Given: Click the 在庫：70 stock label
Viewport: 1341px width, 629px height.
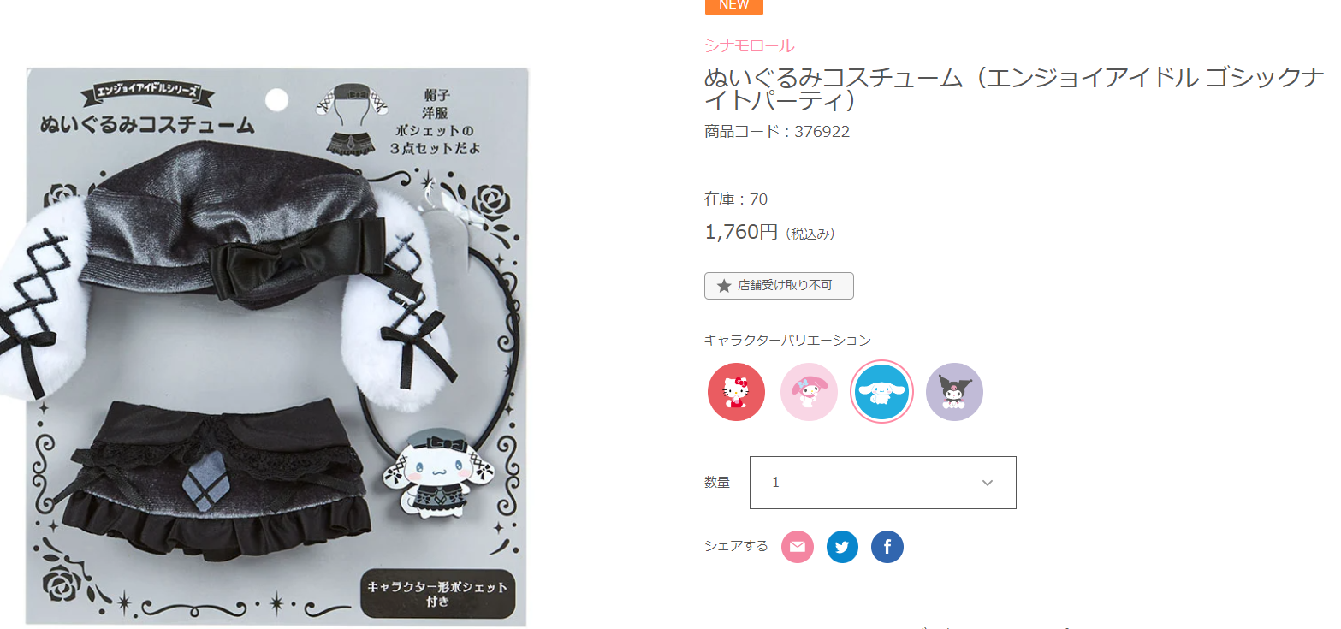Looking at the screenshot, I should (x=736, y=199).
